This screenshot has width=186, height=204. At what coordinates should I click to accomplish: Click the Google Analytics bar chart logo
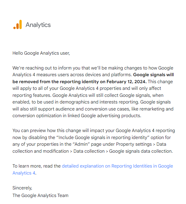17,25
